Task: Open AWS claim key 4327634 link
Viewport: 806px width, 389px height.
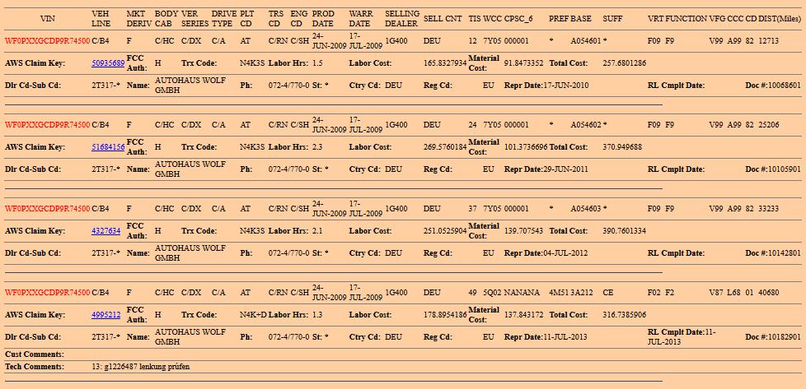Action: pos(105,231)
